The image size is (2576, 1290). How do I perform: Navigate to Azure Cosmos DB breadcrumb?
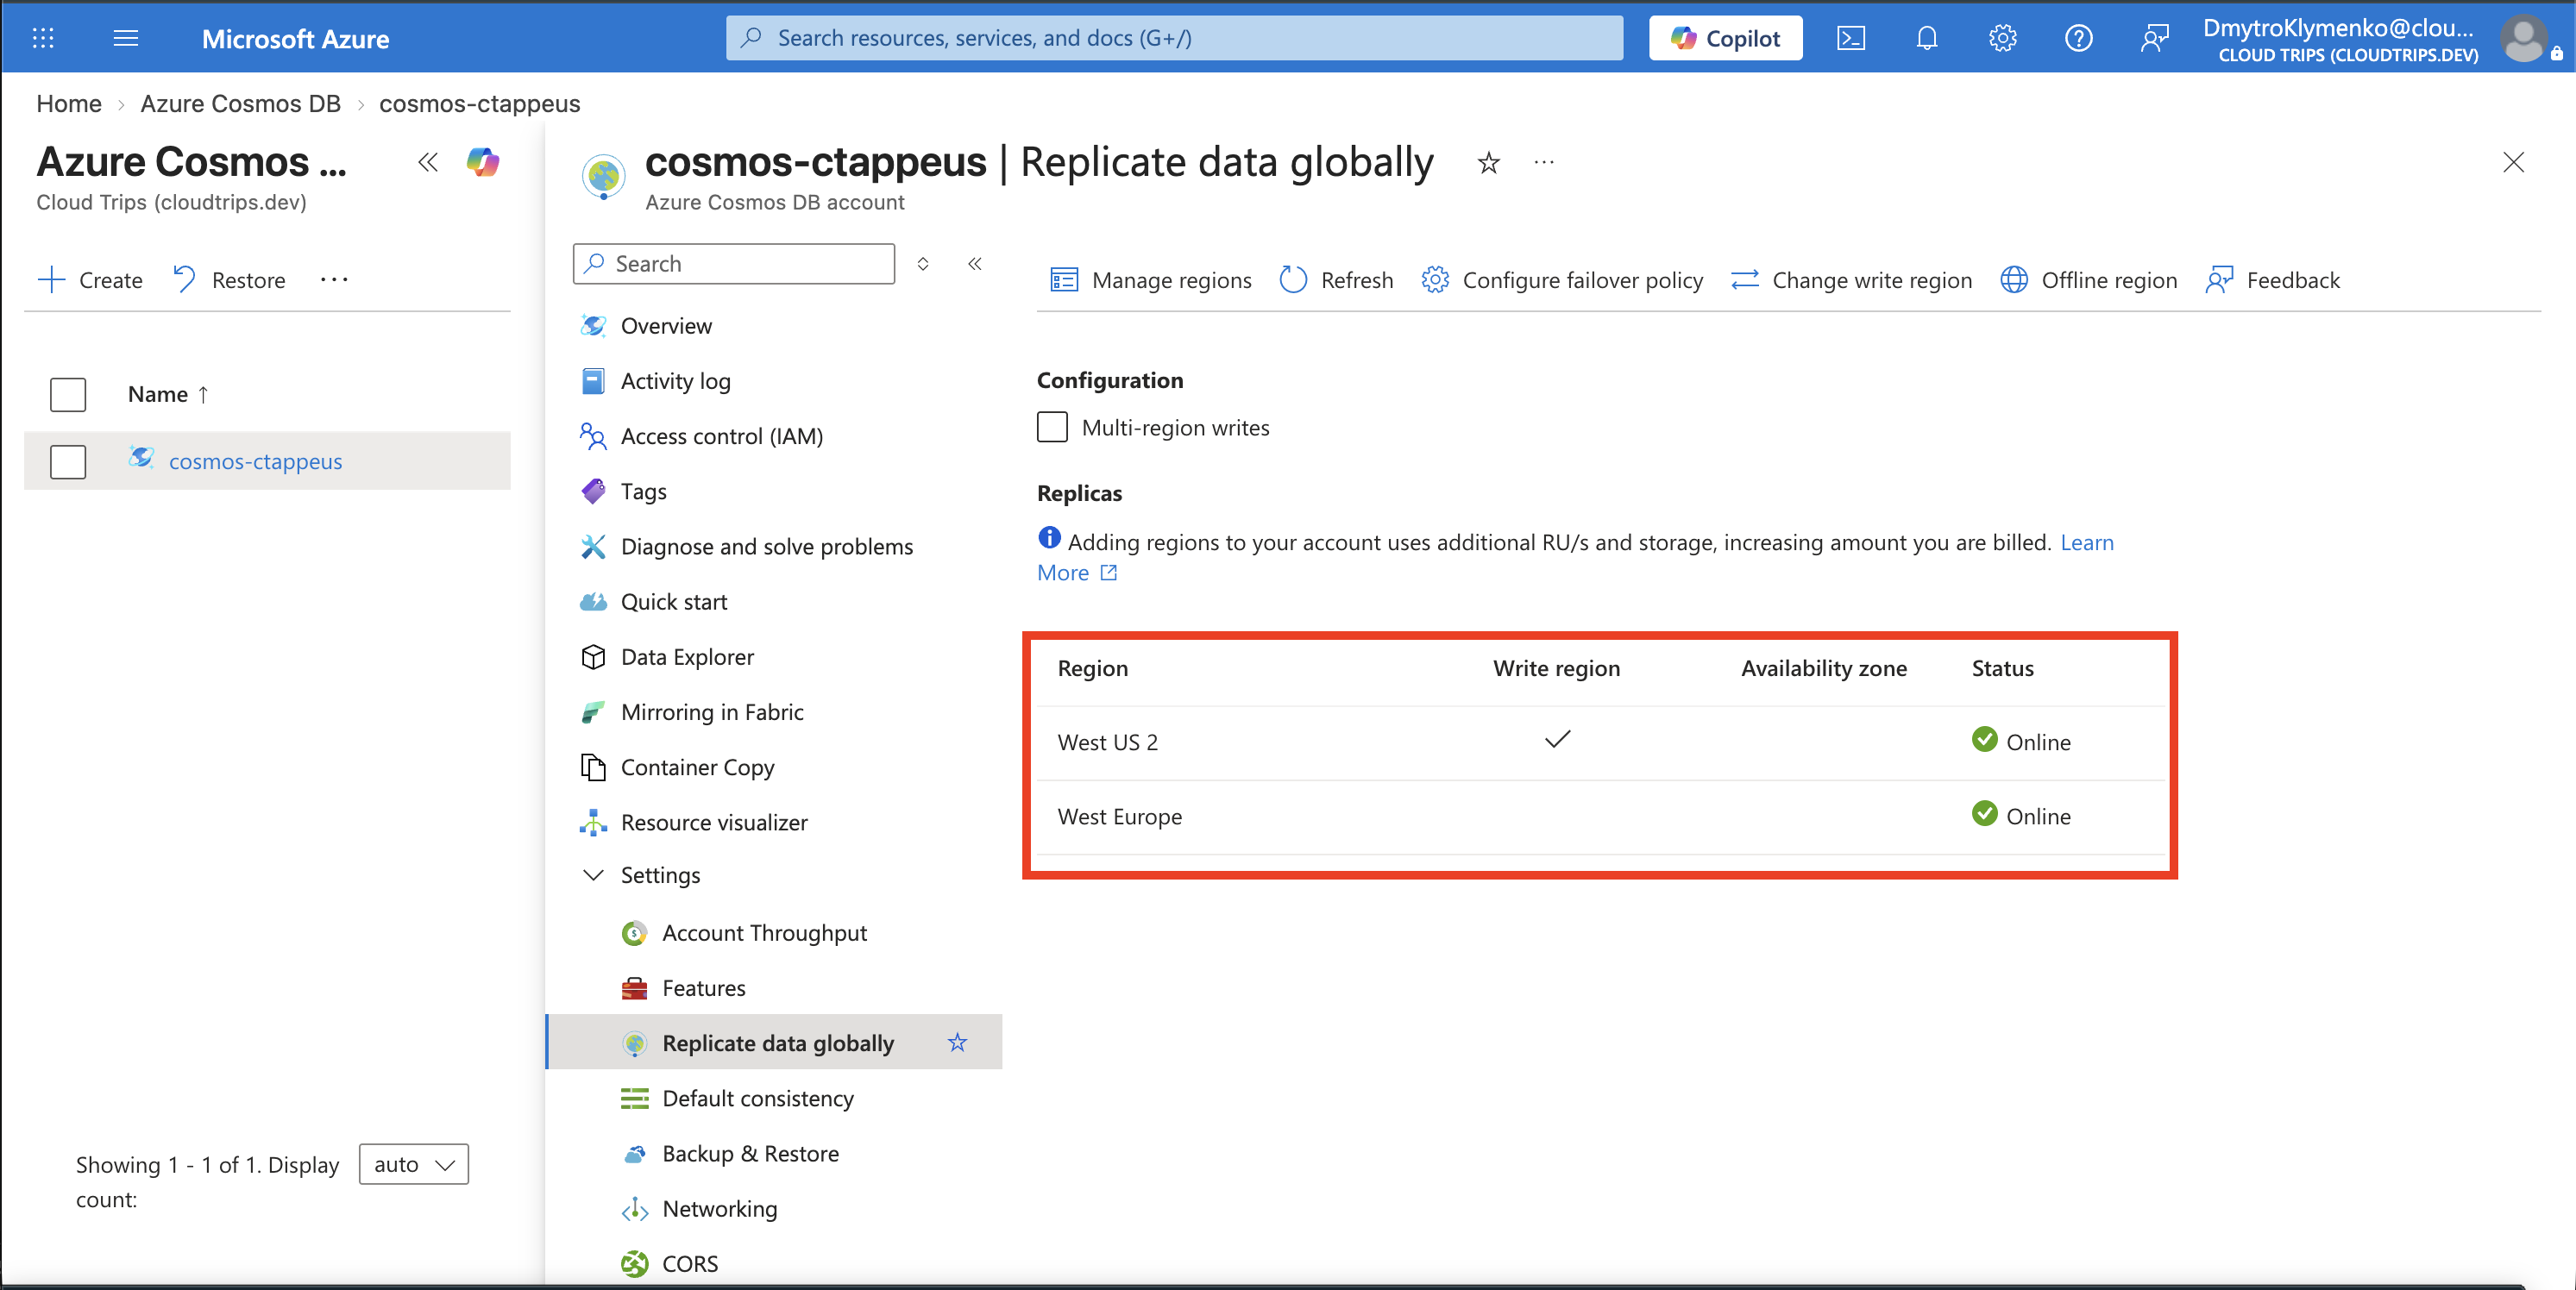[240, 104]
